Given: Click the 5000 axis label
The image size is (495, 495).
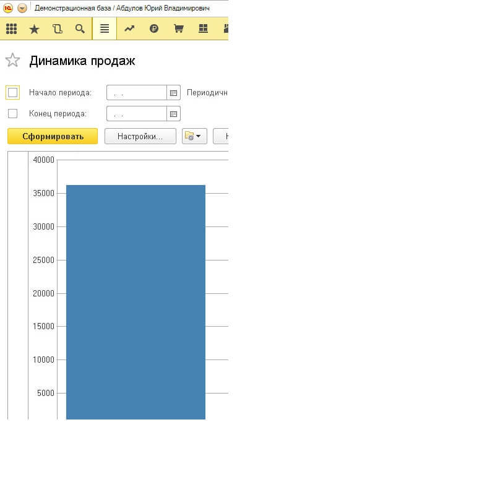Looking at the screenshot, I should [46, 393].
